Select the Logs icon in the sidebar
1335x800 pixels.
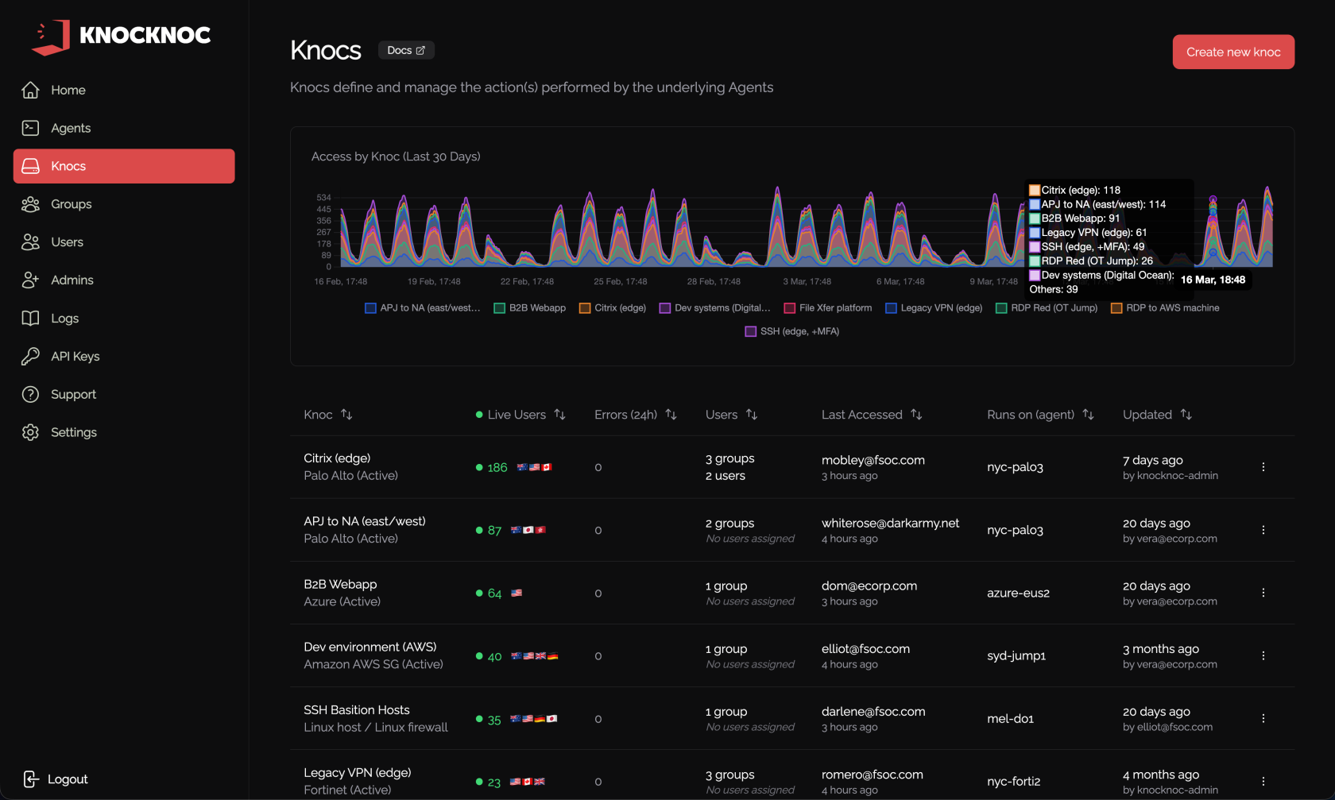(x=30, y=318)
